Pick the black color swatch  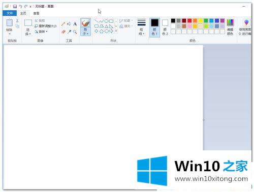click(173, 21)
